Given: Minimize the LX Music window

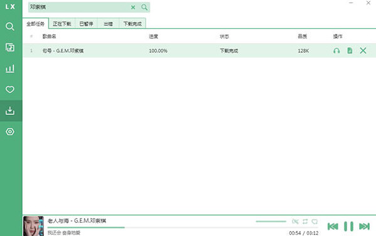Looking at the screenshot, I should tap(351, 3).
